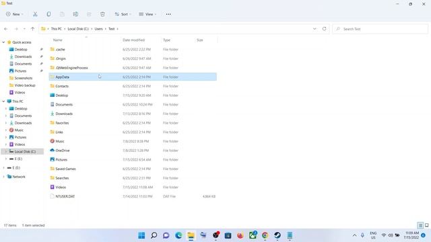This screenshot has height=242, width=431.
Task: Click the ENG US language indicator
Action: click(373, 235)
